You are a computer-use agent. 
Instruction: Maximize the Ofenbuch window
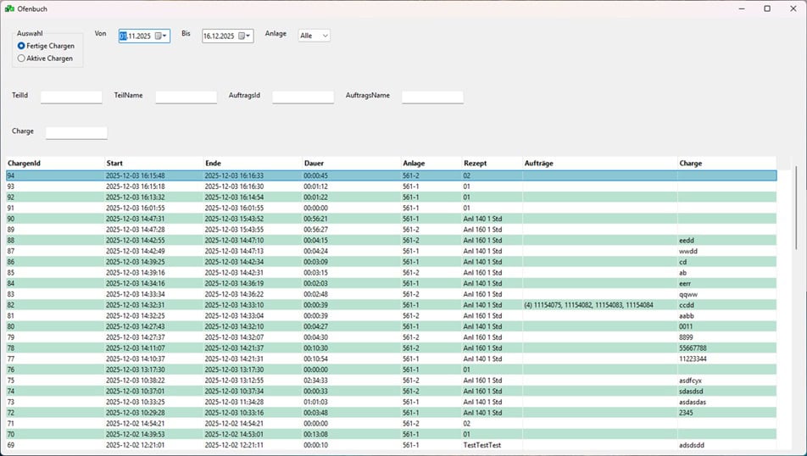click(767, 8)
